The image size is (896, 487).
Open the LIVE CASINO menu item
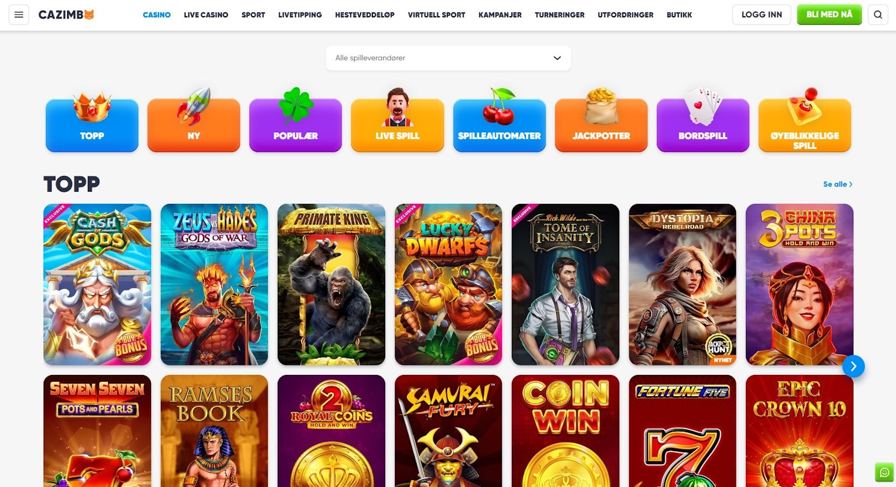coord(206,15)
